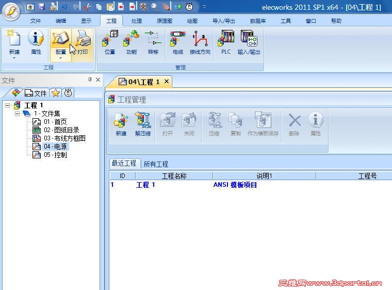The height and width of the screenshot is (290, 392).
Task: Select the 文件 tab in the side panel
Action: coord(36,93)
